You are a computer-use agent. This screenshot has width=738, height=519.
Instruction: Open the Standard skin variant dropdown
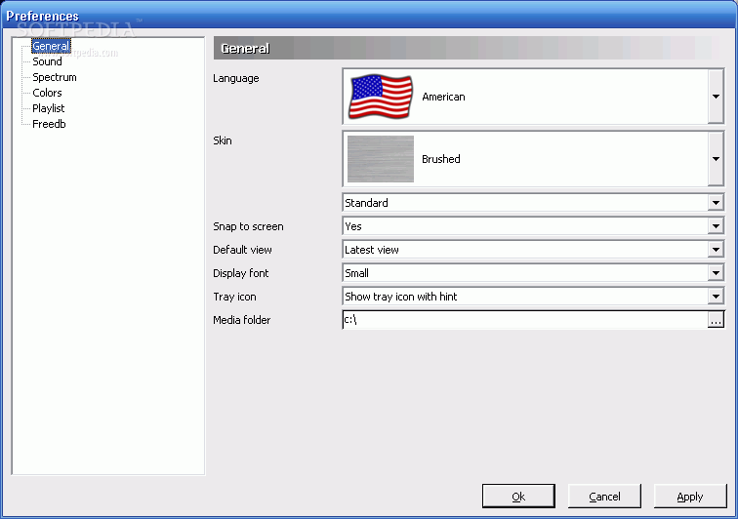click(x=533, y=203)
